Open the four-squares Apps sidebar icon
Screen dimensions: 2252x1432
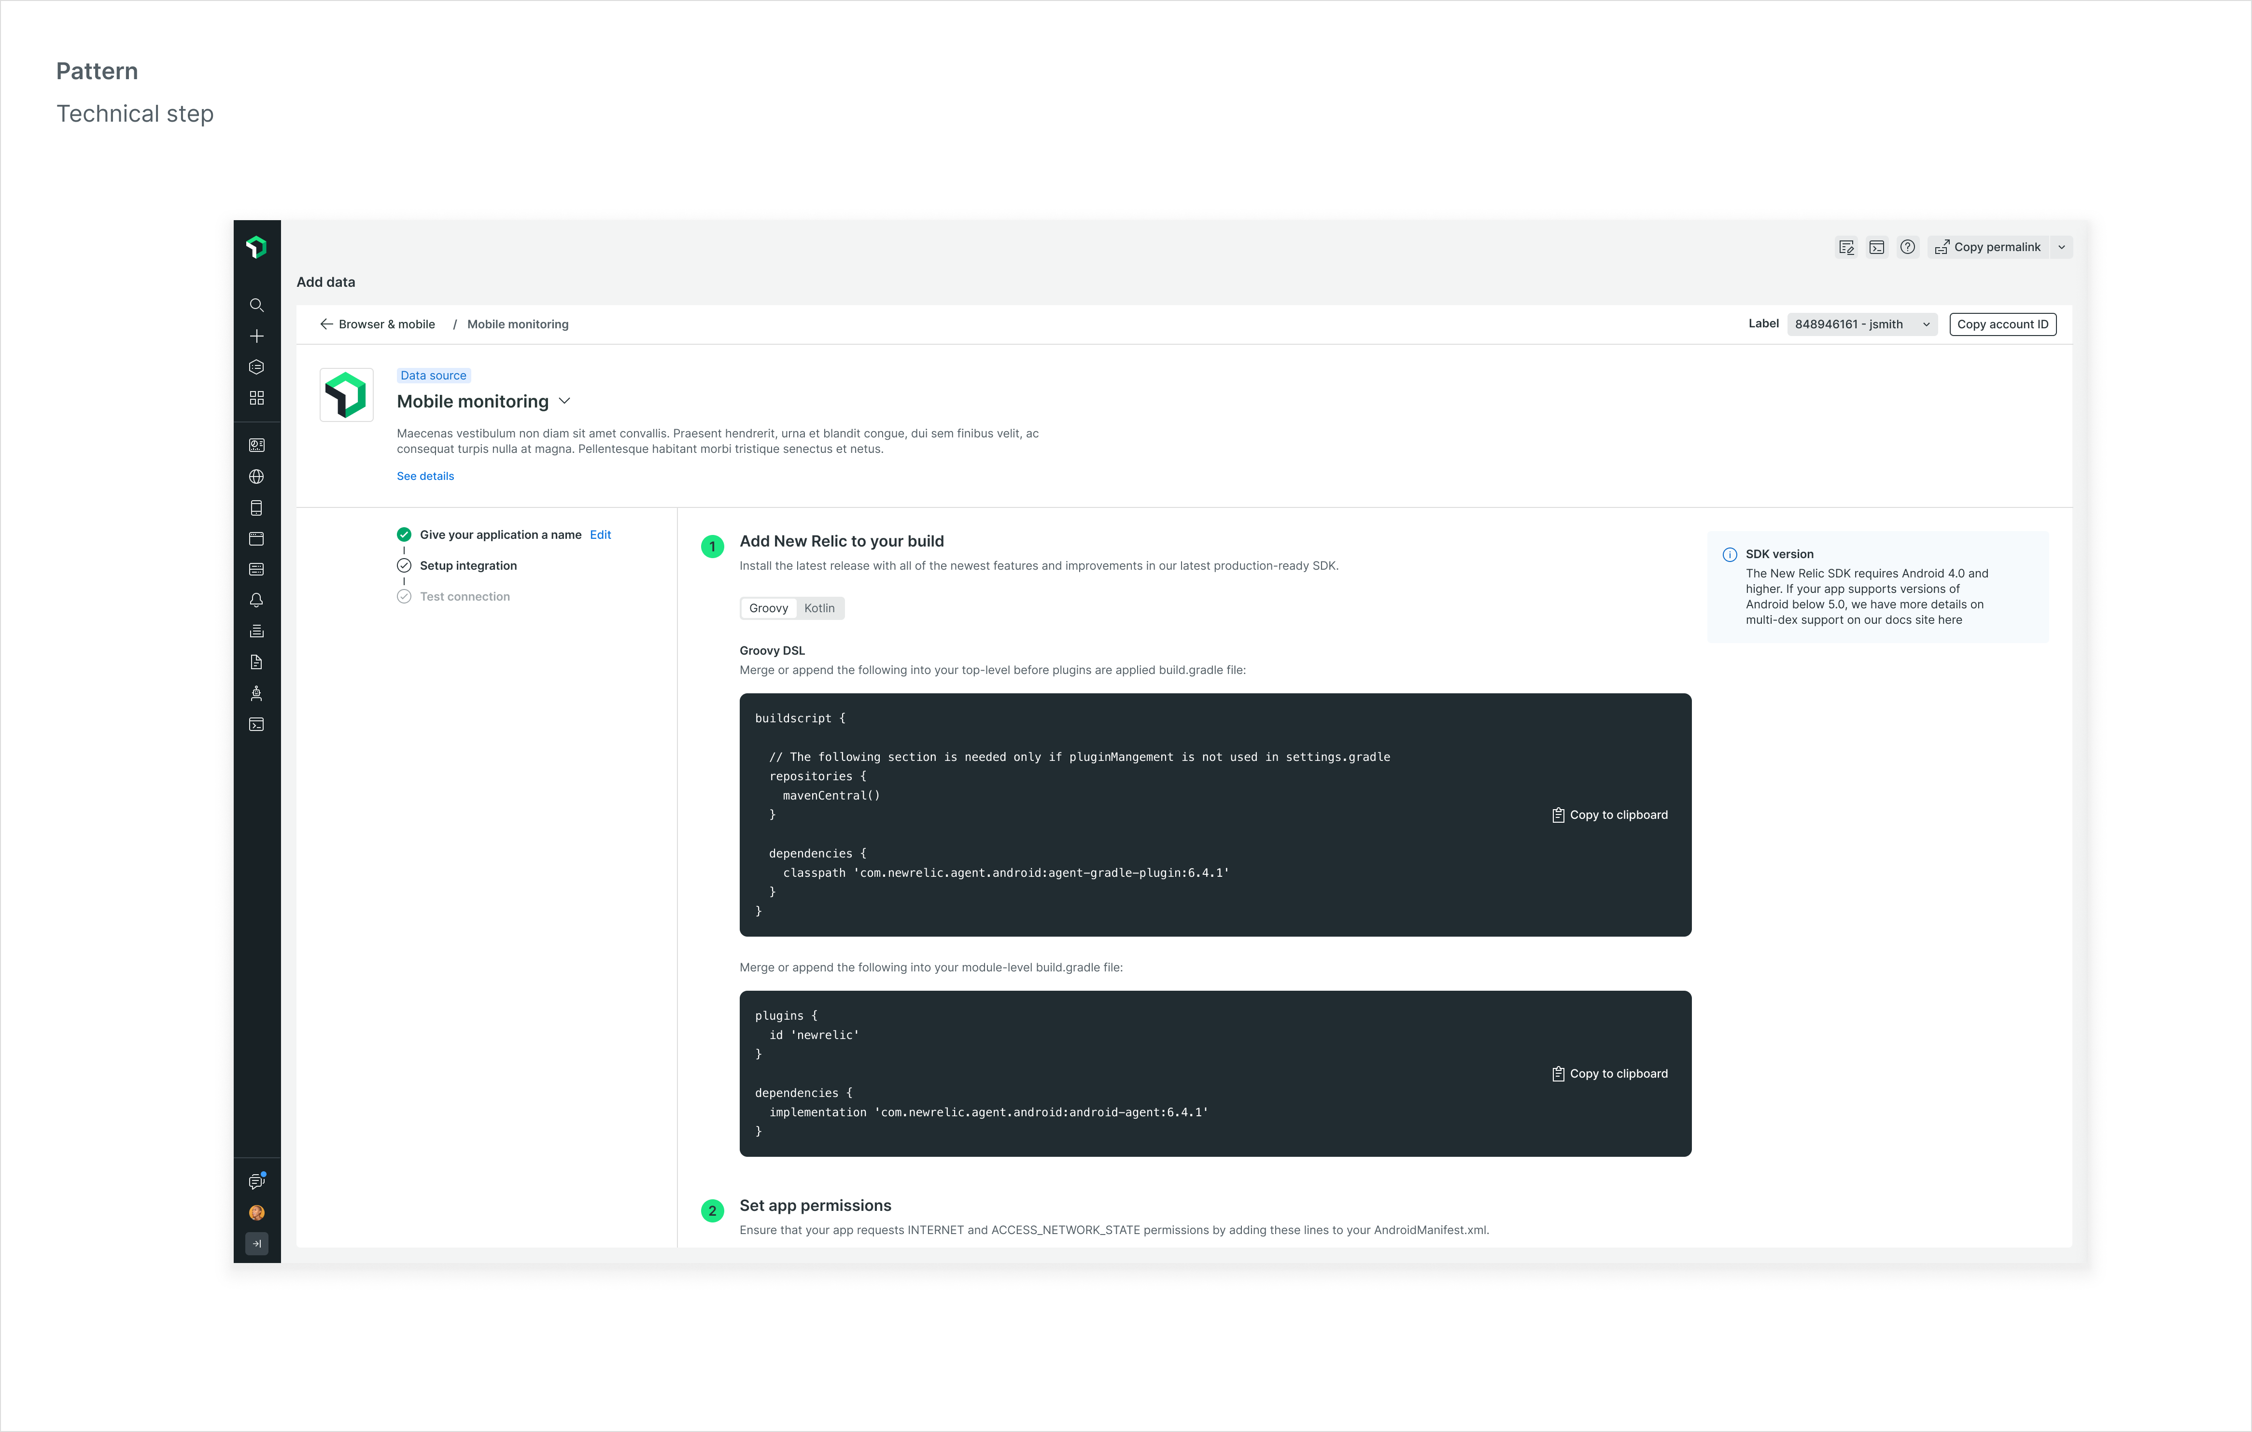(256, 397)
